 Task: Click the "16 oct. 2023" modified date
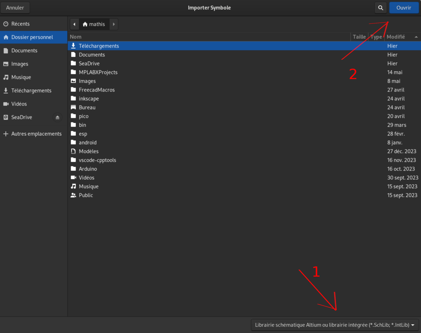(x=401, y=169)
